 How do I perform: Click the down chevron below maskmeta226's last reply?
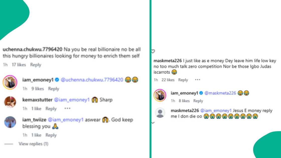pos(153,123)
